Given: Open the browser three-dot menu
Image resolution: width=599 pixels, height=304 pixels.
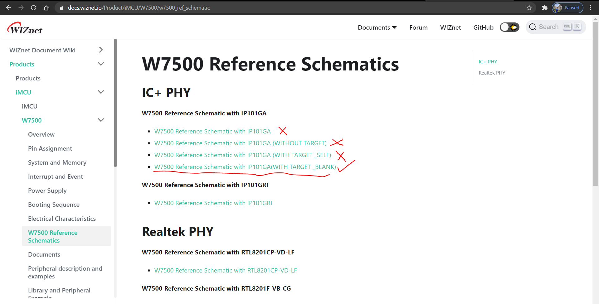Looking at the screenshot, I should (591, 7).
